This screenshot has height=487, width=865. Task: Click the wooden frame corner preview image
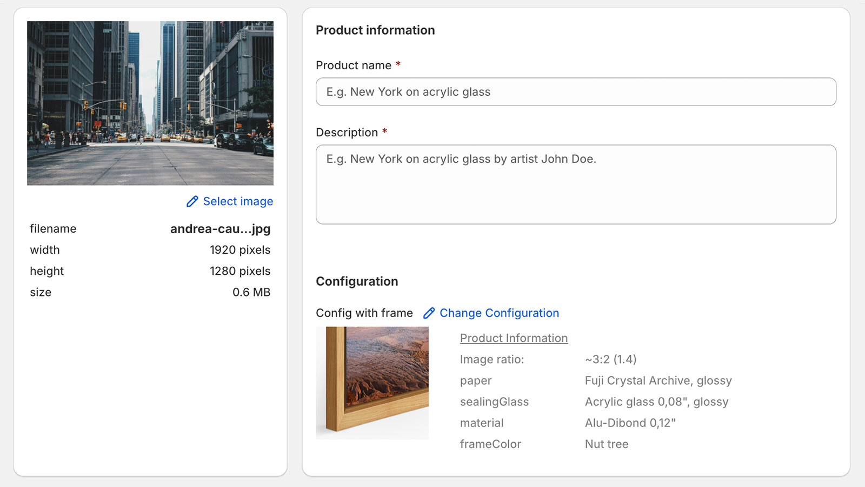pos(372,383)
